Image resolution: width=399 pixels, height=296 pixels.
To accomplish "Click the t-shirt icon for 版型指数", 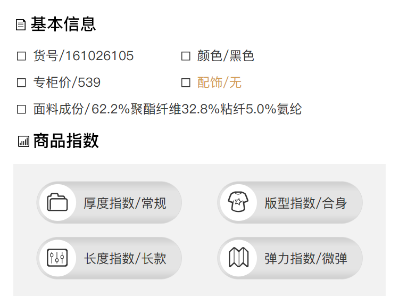I will point(238,203).
